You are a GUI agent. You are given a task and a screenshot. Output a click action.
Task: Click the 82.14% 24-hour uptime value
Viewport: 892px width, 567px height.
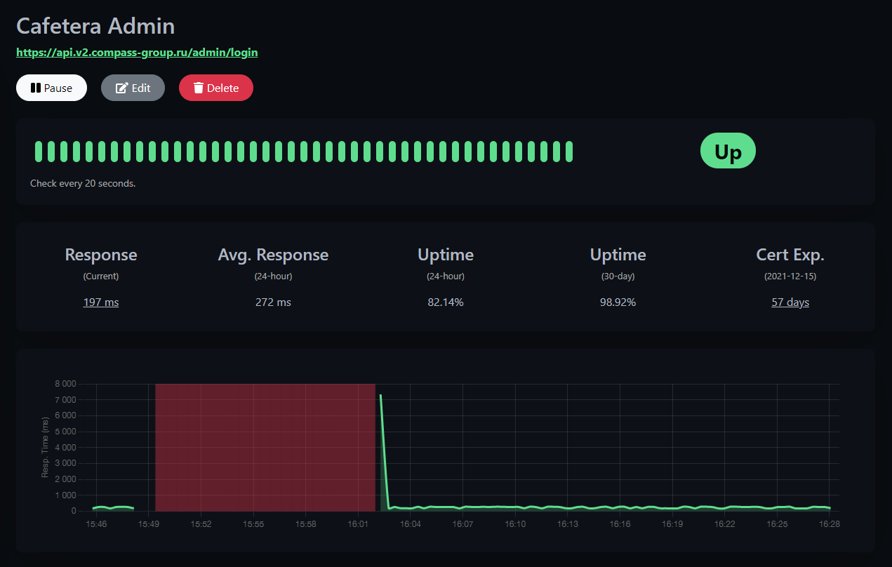pyautogui.click(x=446, y=302)
